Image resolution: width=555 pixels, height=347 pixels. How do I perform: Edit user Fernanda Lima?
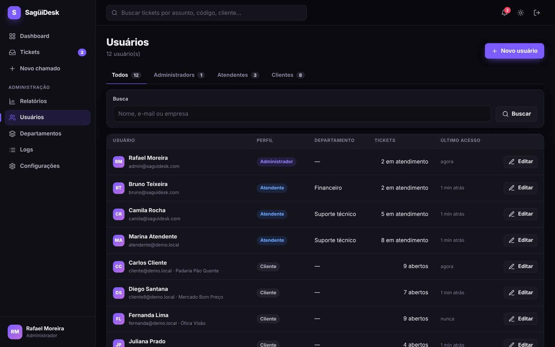tap(521, 319)
